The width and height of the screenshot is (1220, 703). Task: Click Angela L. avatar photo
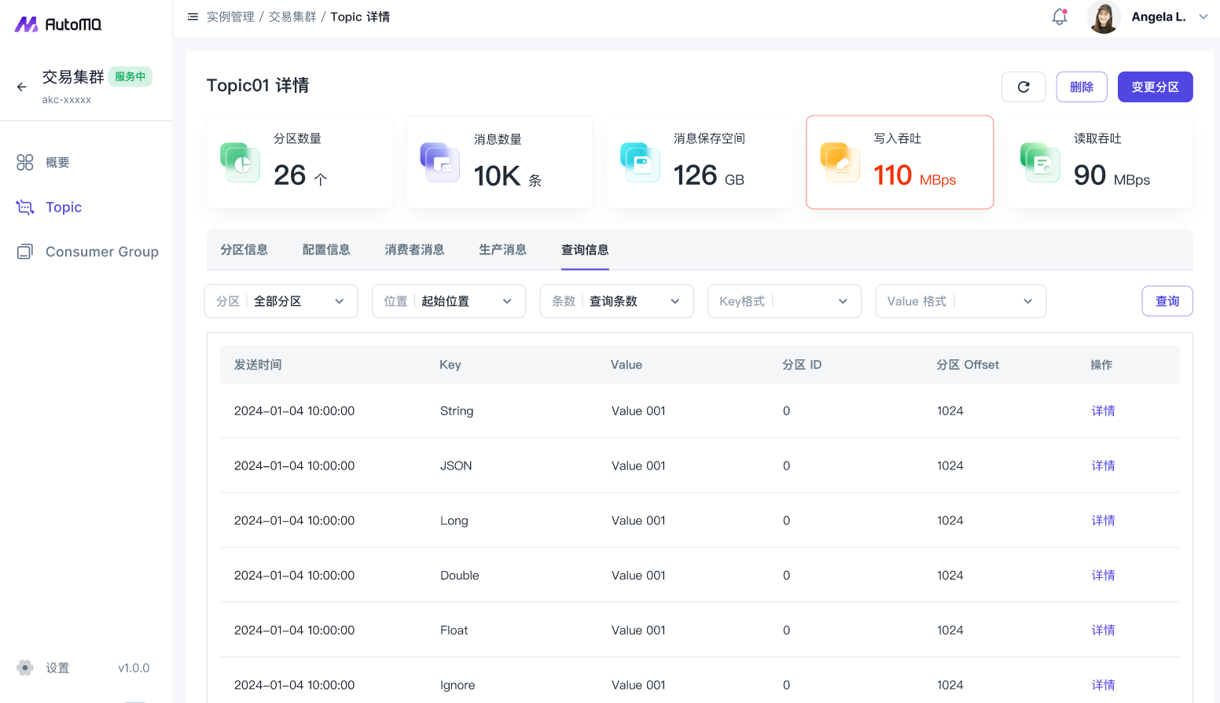coord(1104,17)
